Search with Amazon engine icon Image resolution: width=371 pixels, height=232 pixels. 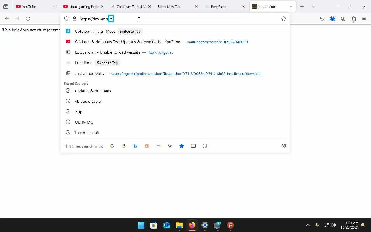point(124,146)
